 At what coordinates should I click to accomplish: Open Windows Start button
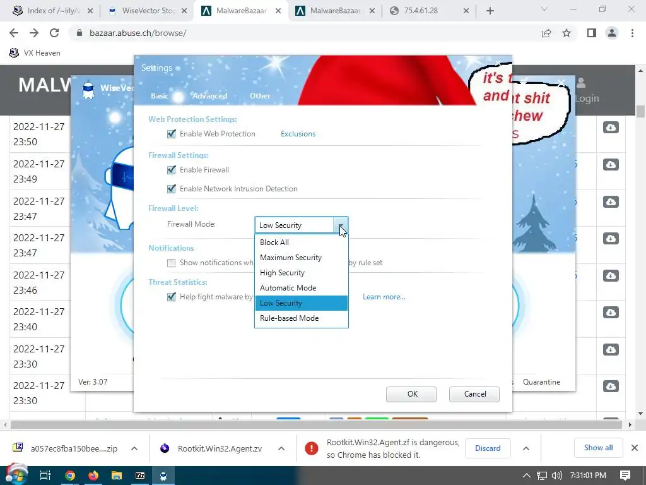coord(16,476)
